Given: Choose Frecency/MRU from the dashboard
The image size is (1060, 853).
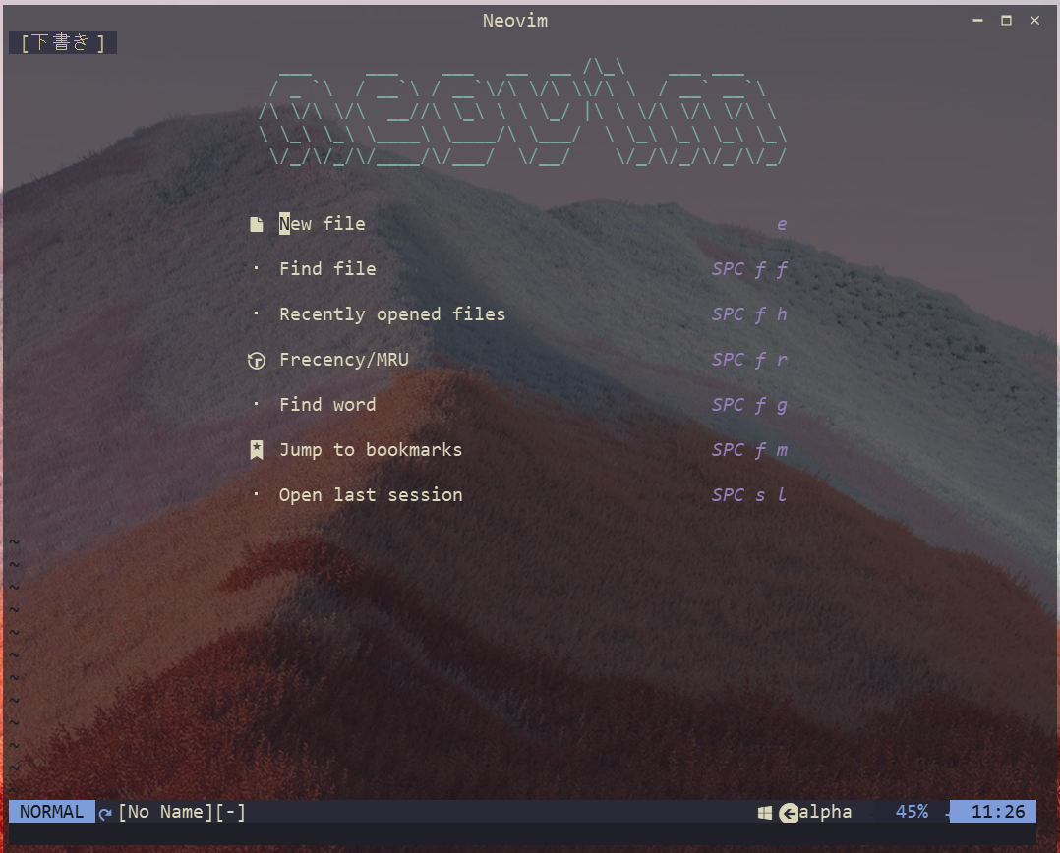Looking at the screenshot, I should (x=344, y=360).
